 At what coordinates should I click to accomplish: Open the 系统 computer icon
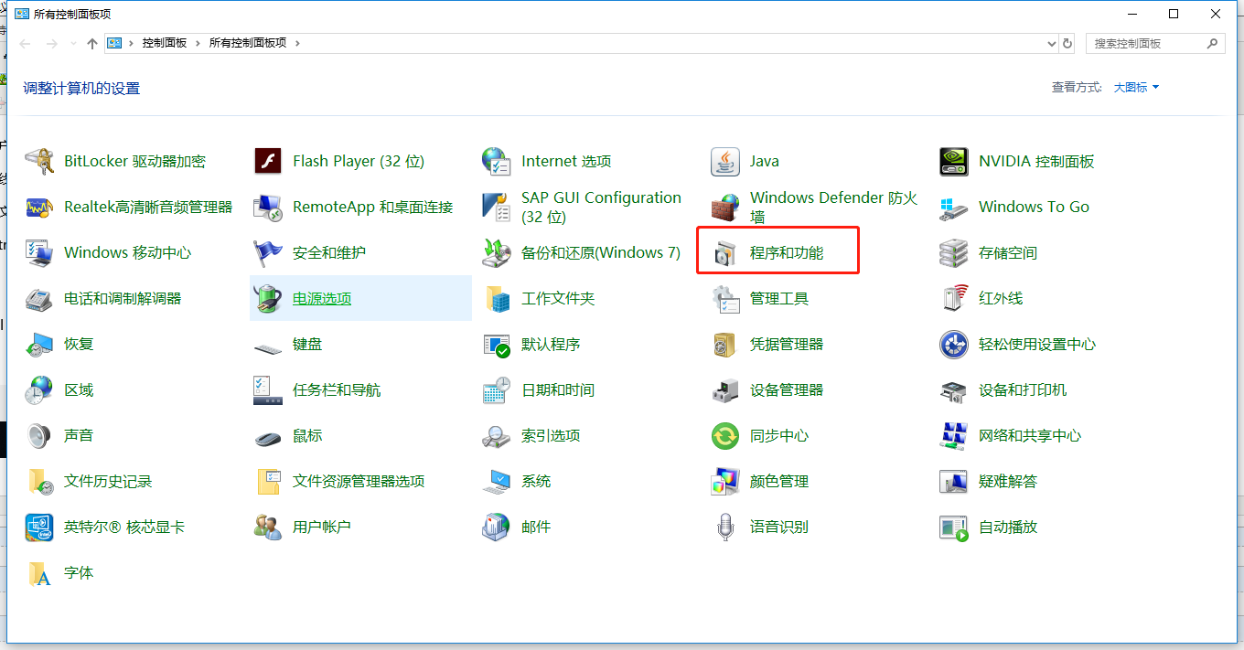(x=497, y=482)
